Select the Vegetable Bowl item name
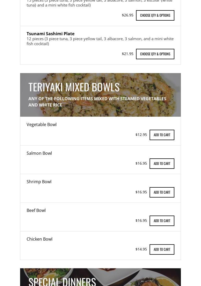This screenshot has width=201, height=286. (42, 124)
